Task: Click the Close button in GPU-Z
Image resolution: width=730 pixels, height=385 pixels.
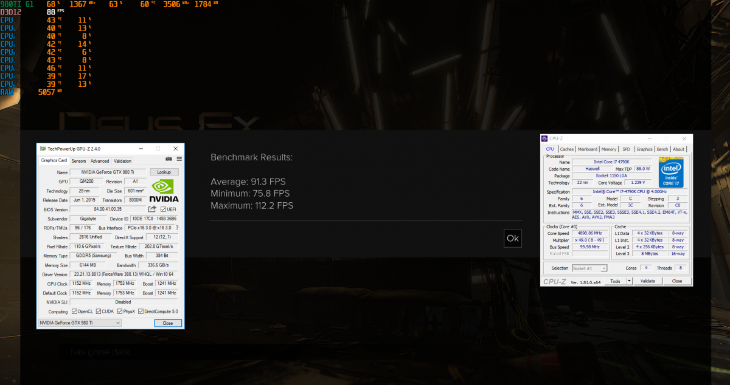Action: 168,323
